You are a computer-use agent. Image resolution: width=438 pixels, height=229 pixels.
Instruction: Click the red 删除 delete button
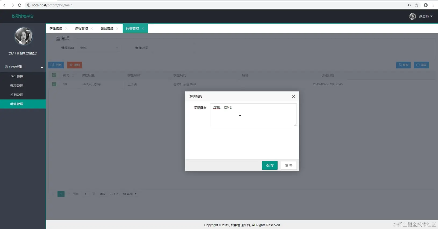74,65
